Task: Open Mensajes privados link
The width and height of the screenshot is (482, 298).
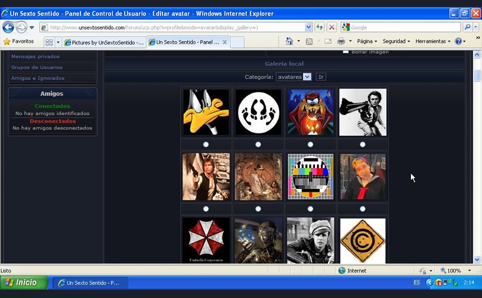Action: (35, 57)
